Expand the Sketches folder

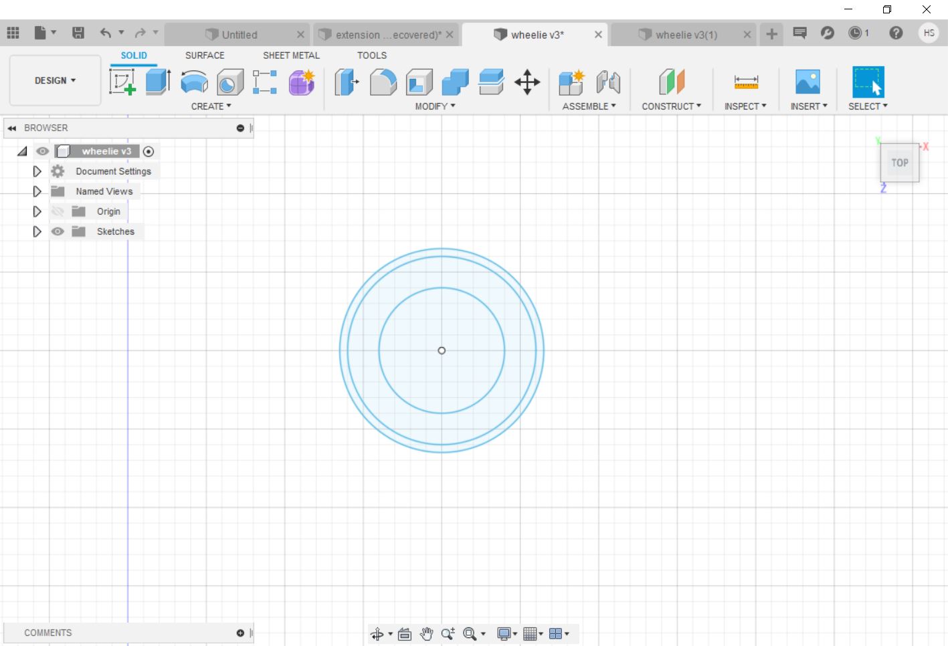pyautogui.click(x=37, y=231)
